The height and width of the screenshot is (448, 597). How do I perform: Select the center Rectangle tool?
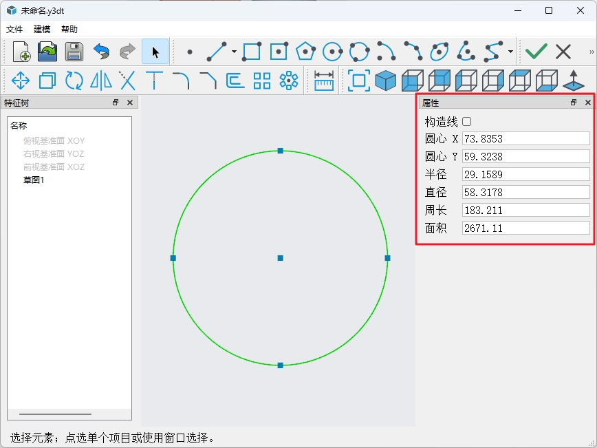pos(279,52)
